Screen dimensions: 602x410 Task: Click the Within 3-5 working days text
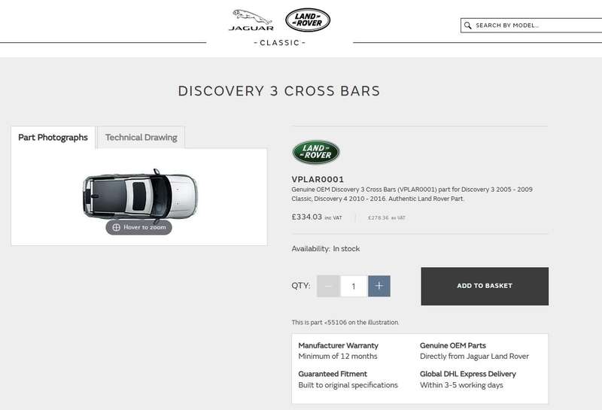461,385
